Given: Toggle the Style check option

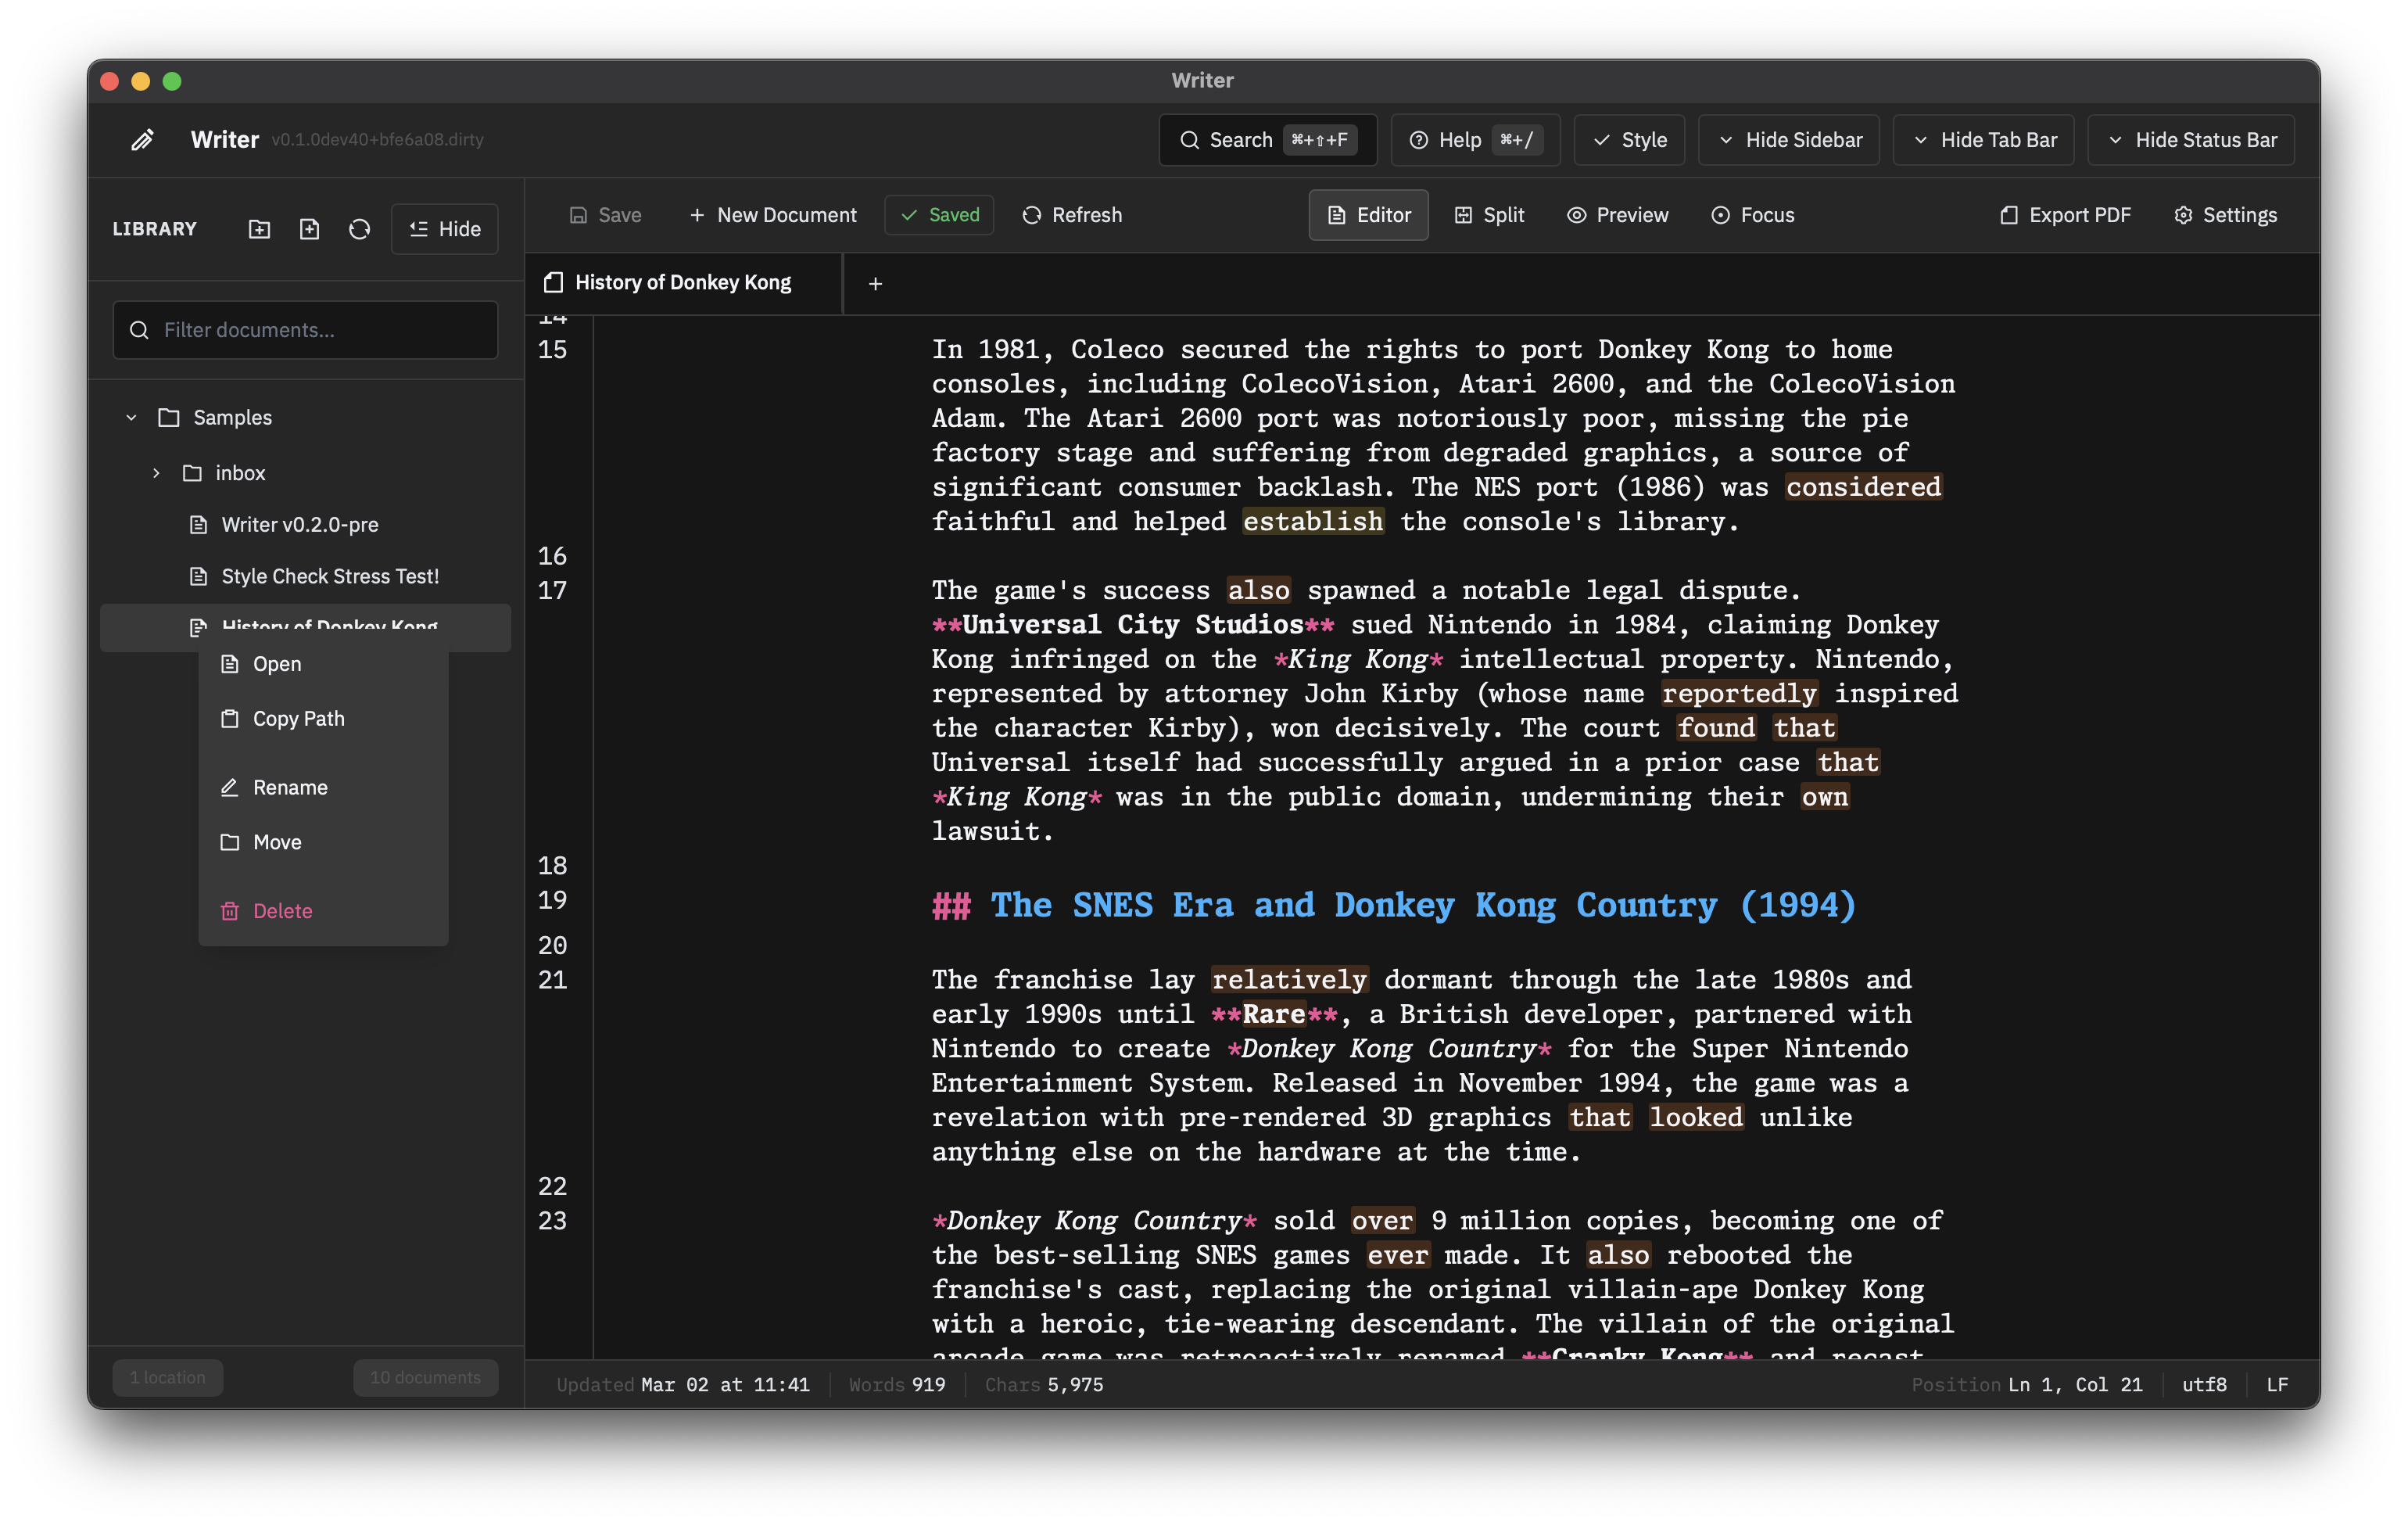Looking at the screenshot, I should coord(1628,140).
